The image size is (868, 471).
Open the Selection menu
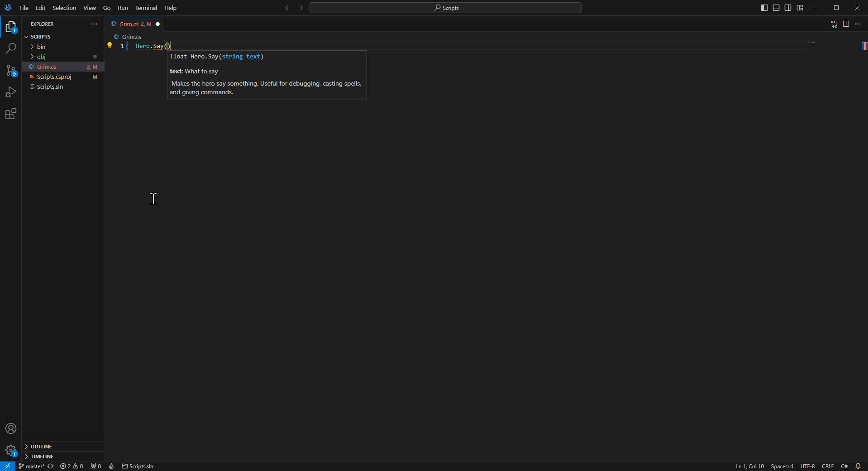(64, 8)
